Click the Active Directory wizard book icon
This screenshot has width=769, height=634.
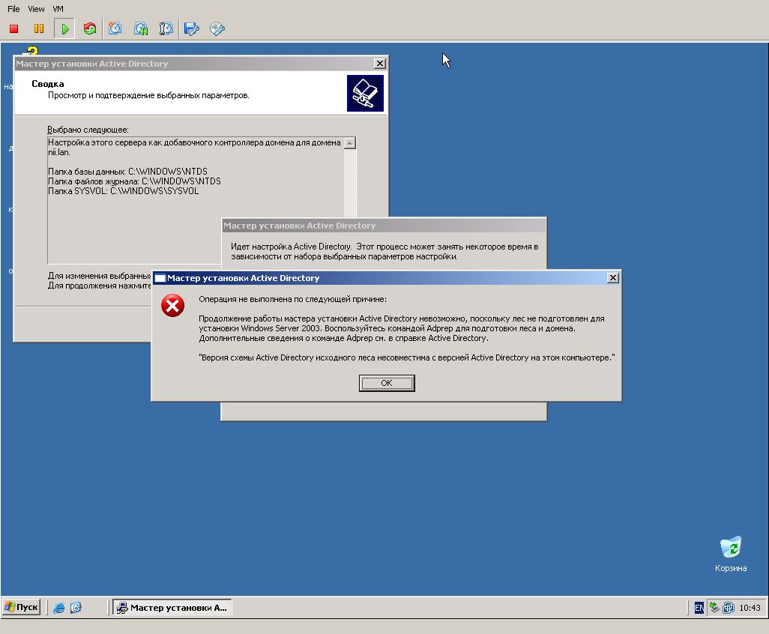[x=365, y=93]
